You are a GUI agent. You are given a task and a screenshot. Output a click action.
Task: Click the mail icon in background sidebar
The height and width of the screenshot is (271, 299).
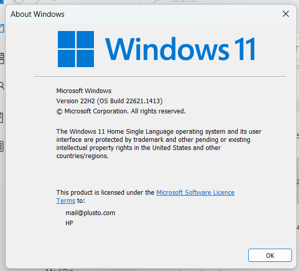(x=2, y=28)
